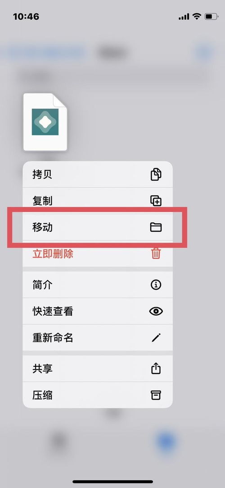Tap the 简介 info circle icon
The width and height of the screenshot is (225, 488).
[156, 285]
